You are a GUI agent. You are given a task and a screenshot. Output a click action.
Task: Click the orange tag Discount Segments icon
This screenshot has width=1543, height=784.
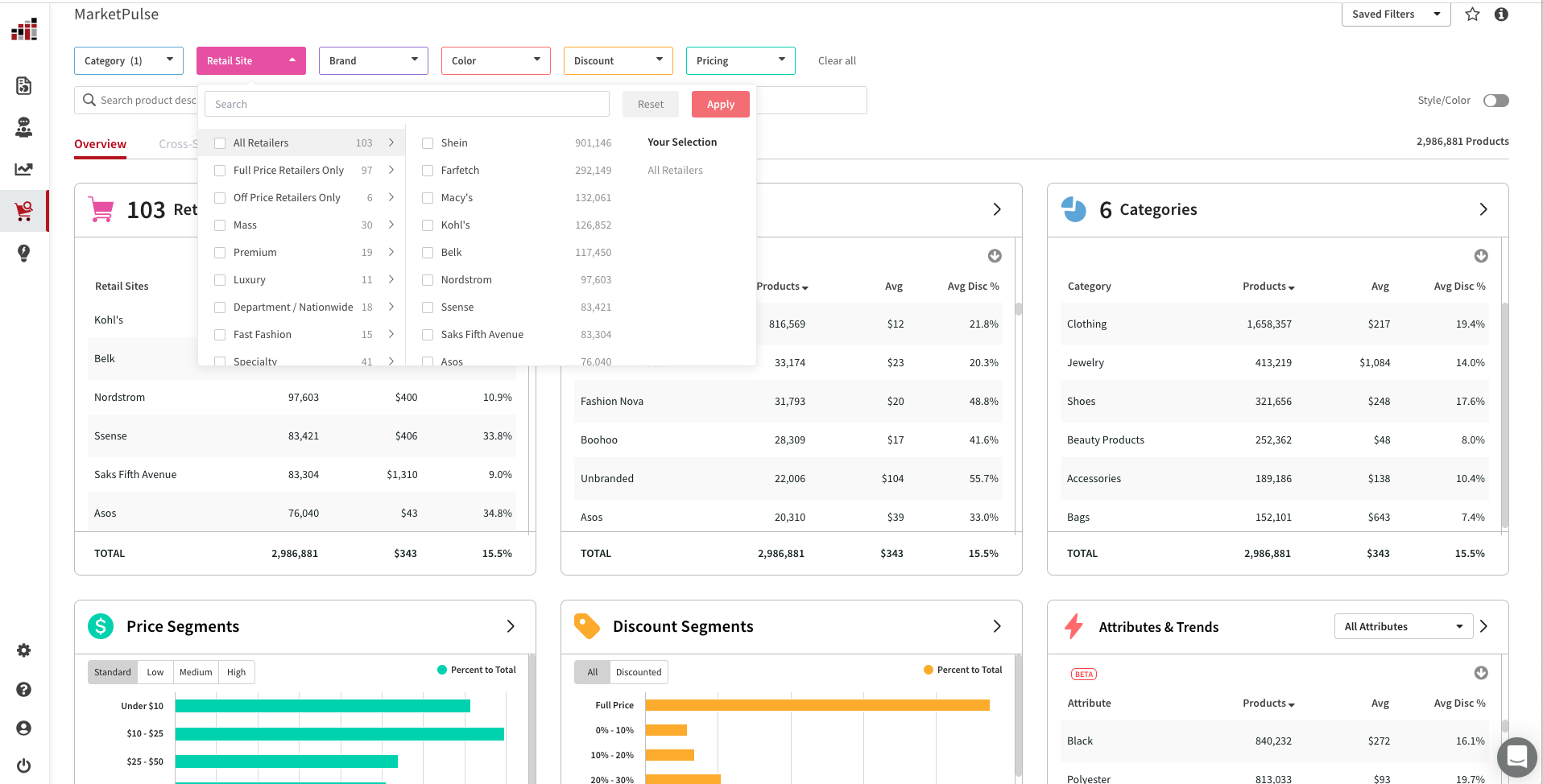(x=587, y=626)
